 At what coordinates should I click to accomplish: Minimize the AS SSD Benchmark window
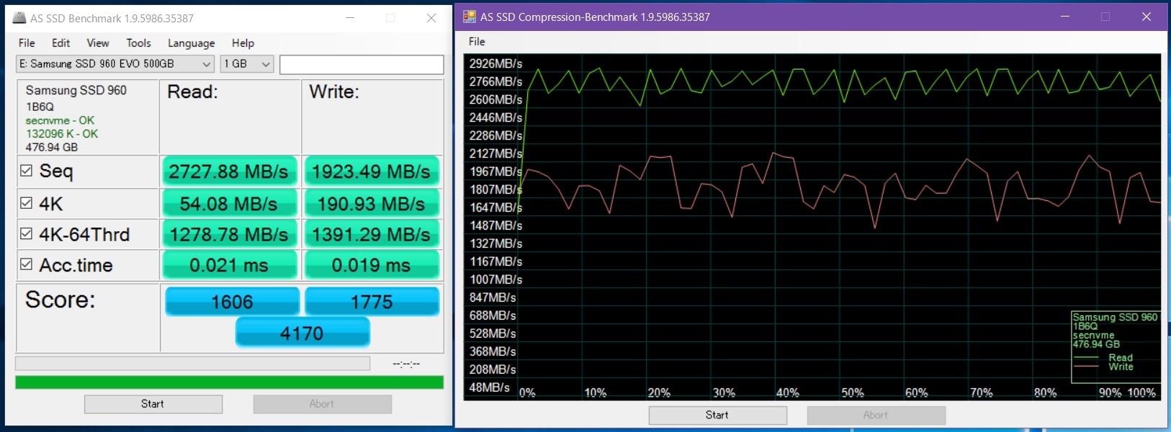350,18
